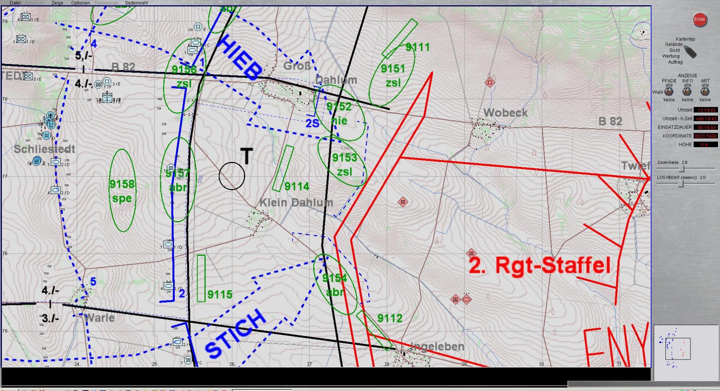Select the 3/E infantry unit near B 82

point(28,76)
